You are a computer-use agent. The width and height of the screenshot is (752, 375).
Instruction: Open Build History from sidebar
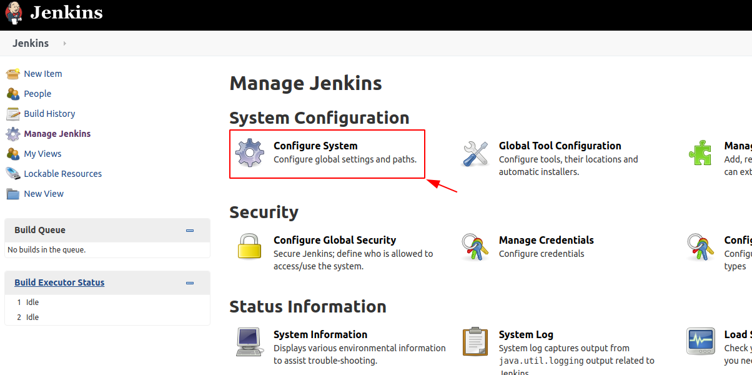pyautogui.click(x=49, y=114)
